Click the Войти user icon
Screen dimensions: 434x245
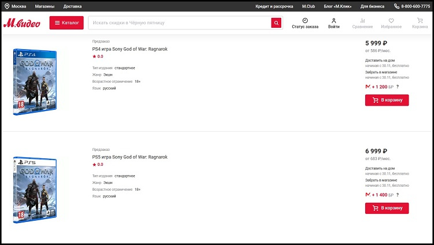pos(334,20)
